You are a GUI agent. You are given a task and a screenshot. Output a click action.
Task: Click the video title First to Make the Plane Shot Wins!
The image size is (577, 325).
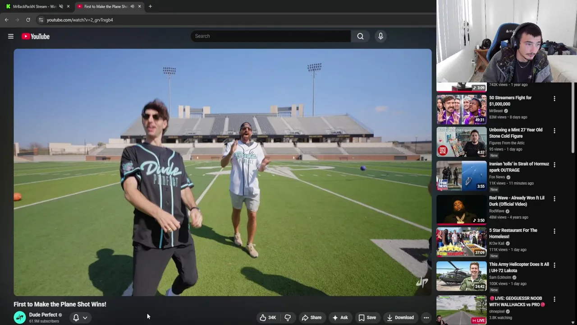[60, 305]
